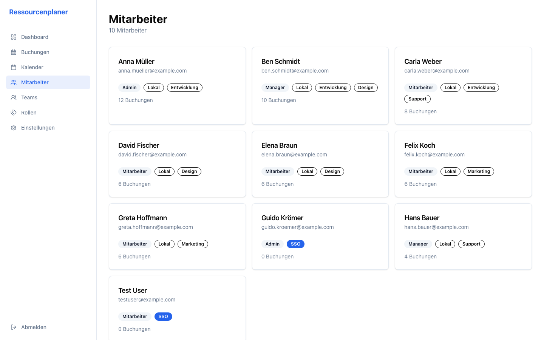Click Ben Schmidt's Manager role badge
544x340 pixels.
click(275, 88)
